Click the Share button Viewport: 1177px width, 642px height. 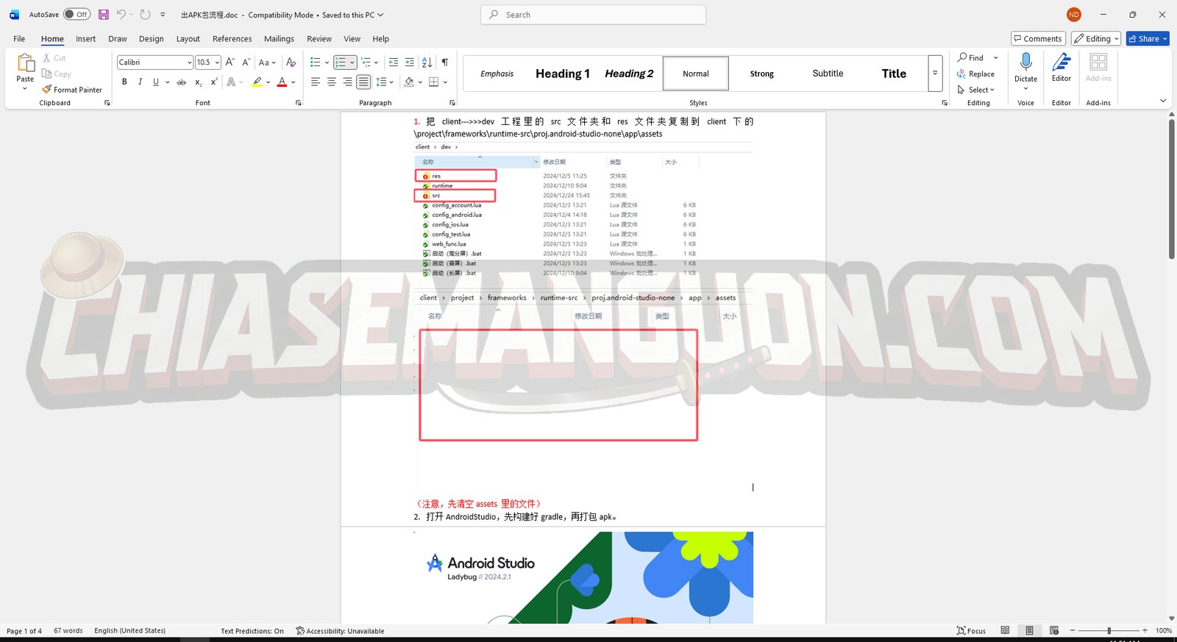(1147, 39)
